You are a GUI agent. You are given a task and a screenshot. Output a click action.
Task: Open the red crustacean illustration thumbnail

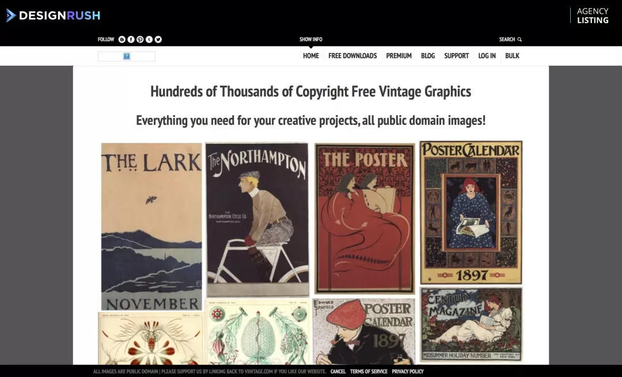tap(151, 338)
